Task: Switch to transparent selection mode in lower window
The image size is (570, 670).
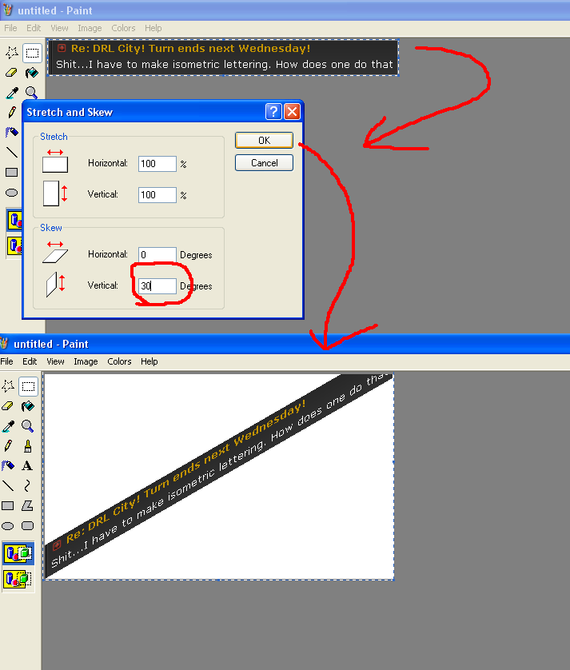Action: coord(18,578)
